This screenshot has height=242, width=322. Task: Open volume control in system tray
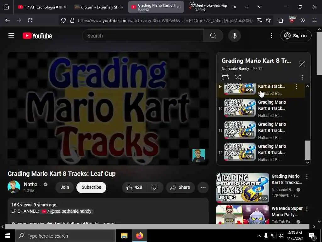pyautogui.click(x=281, y=236)
